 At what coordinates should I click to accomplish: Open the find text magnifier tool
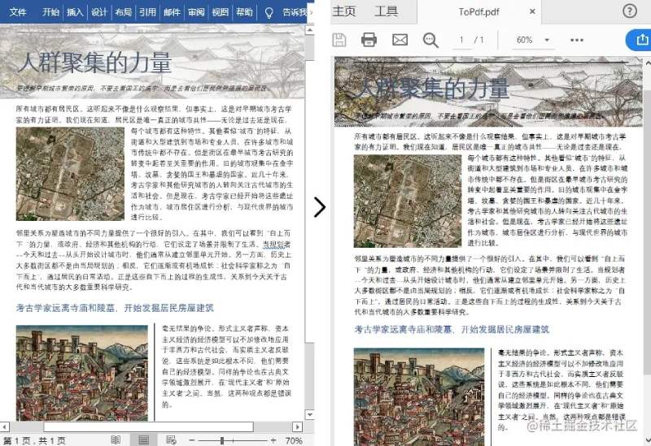pos(430,40)
